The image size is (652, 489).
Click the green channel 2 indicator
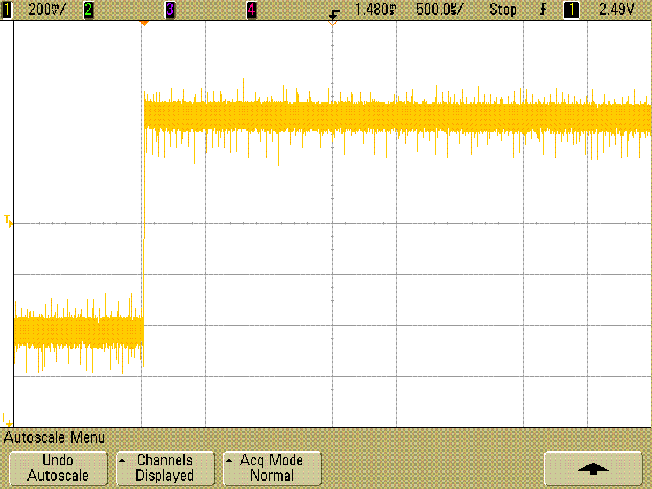click(88, 10)
